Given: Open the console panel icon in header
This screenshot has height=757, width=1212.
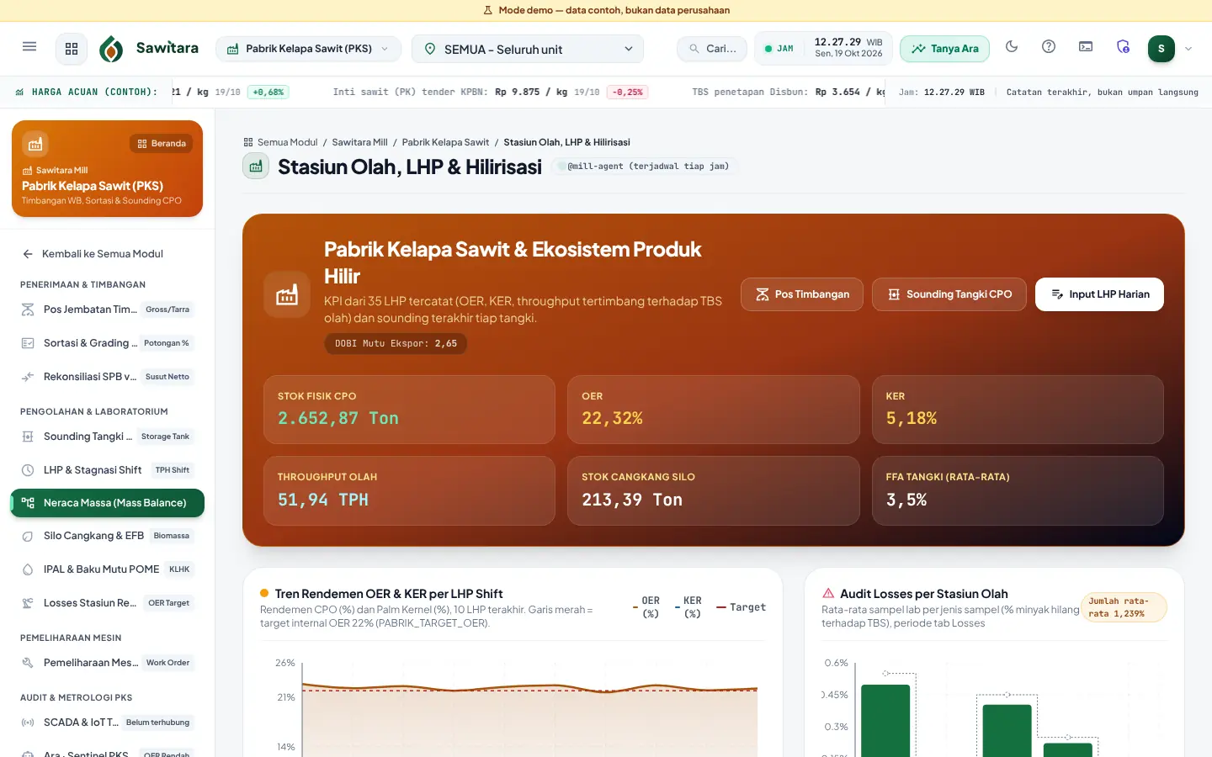Looking at the screenshot, I should (1086, 47).
